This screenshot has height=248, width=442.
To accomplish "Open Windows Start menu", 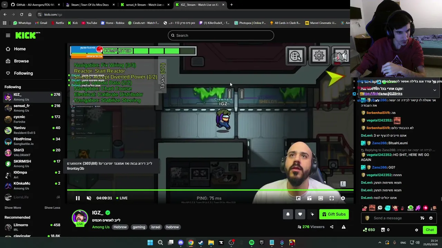I will (150, 242).
